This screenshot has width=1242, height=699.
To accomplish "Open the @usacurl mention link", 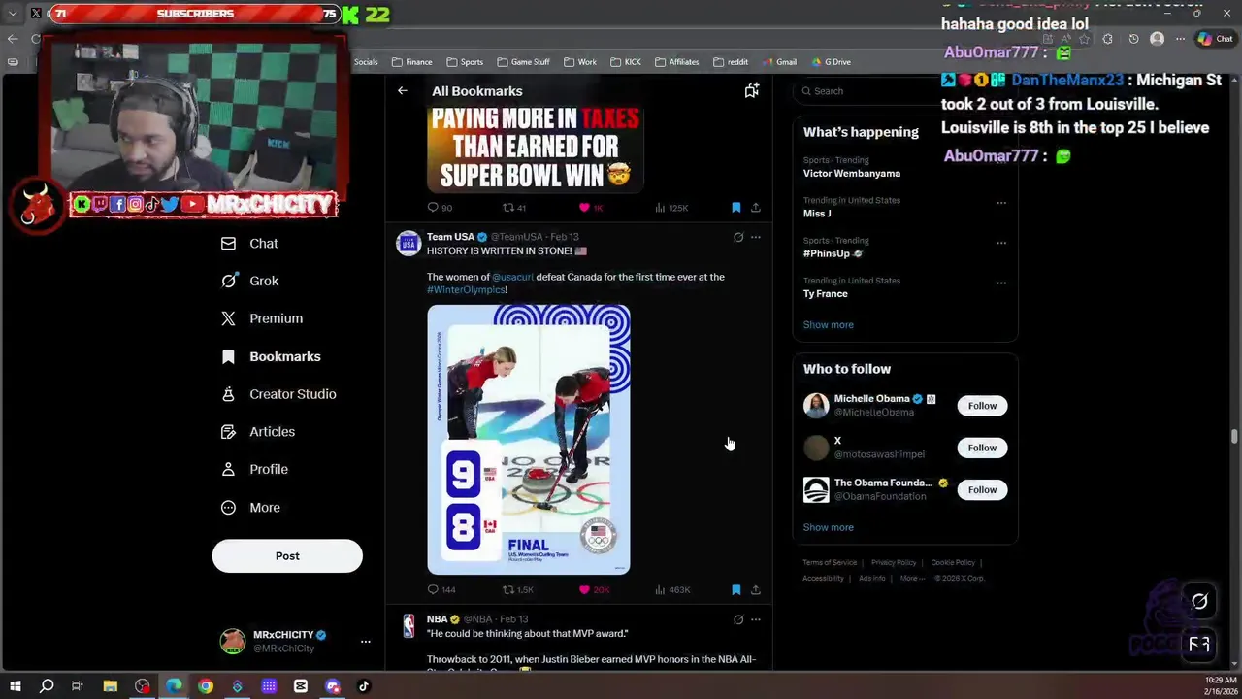I will pyautogui.click(x=512, y=277).
